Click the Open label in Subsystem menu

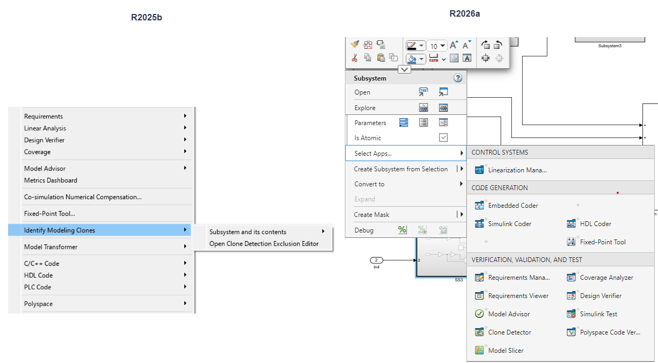(x=362, y=92)
